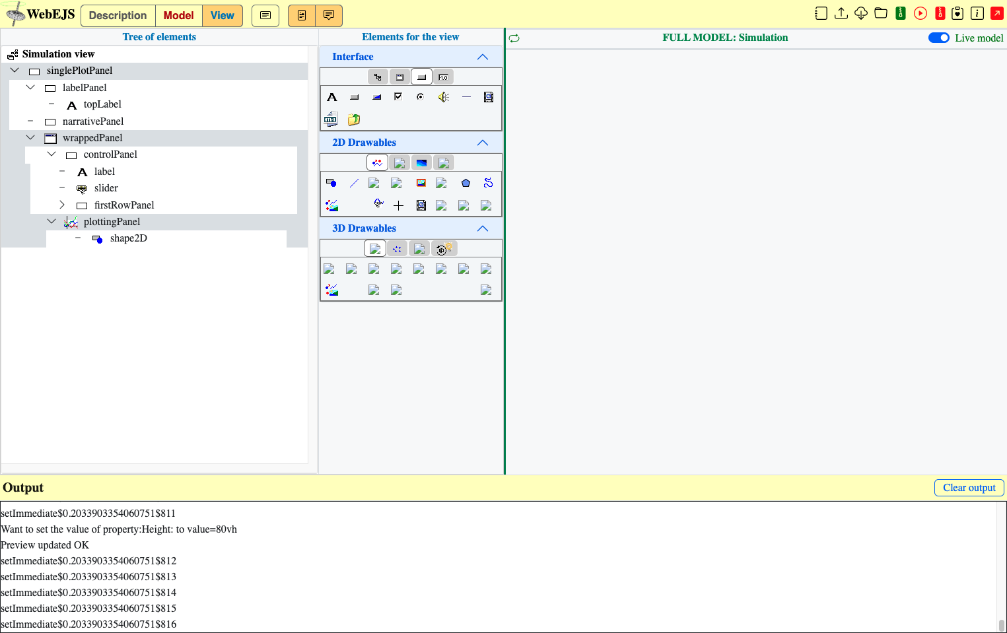Select the slider element in the tree
The height and width of the screenshot is (633, 1007).
pos(106,188)
